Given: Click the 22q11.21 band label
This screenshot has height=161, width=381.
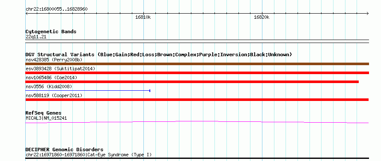Looking at the screenshot, I should [36, 37].
